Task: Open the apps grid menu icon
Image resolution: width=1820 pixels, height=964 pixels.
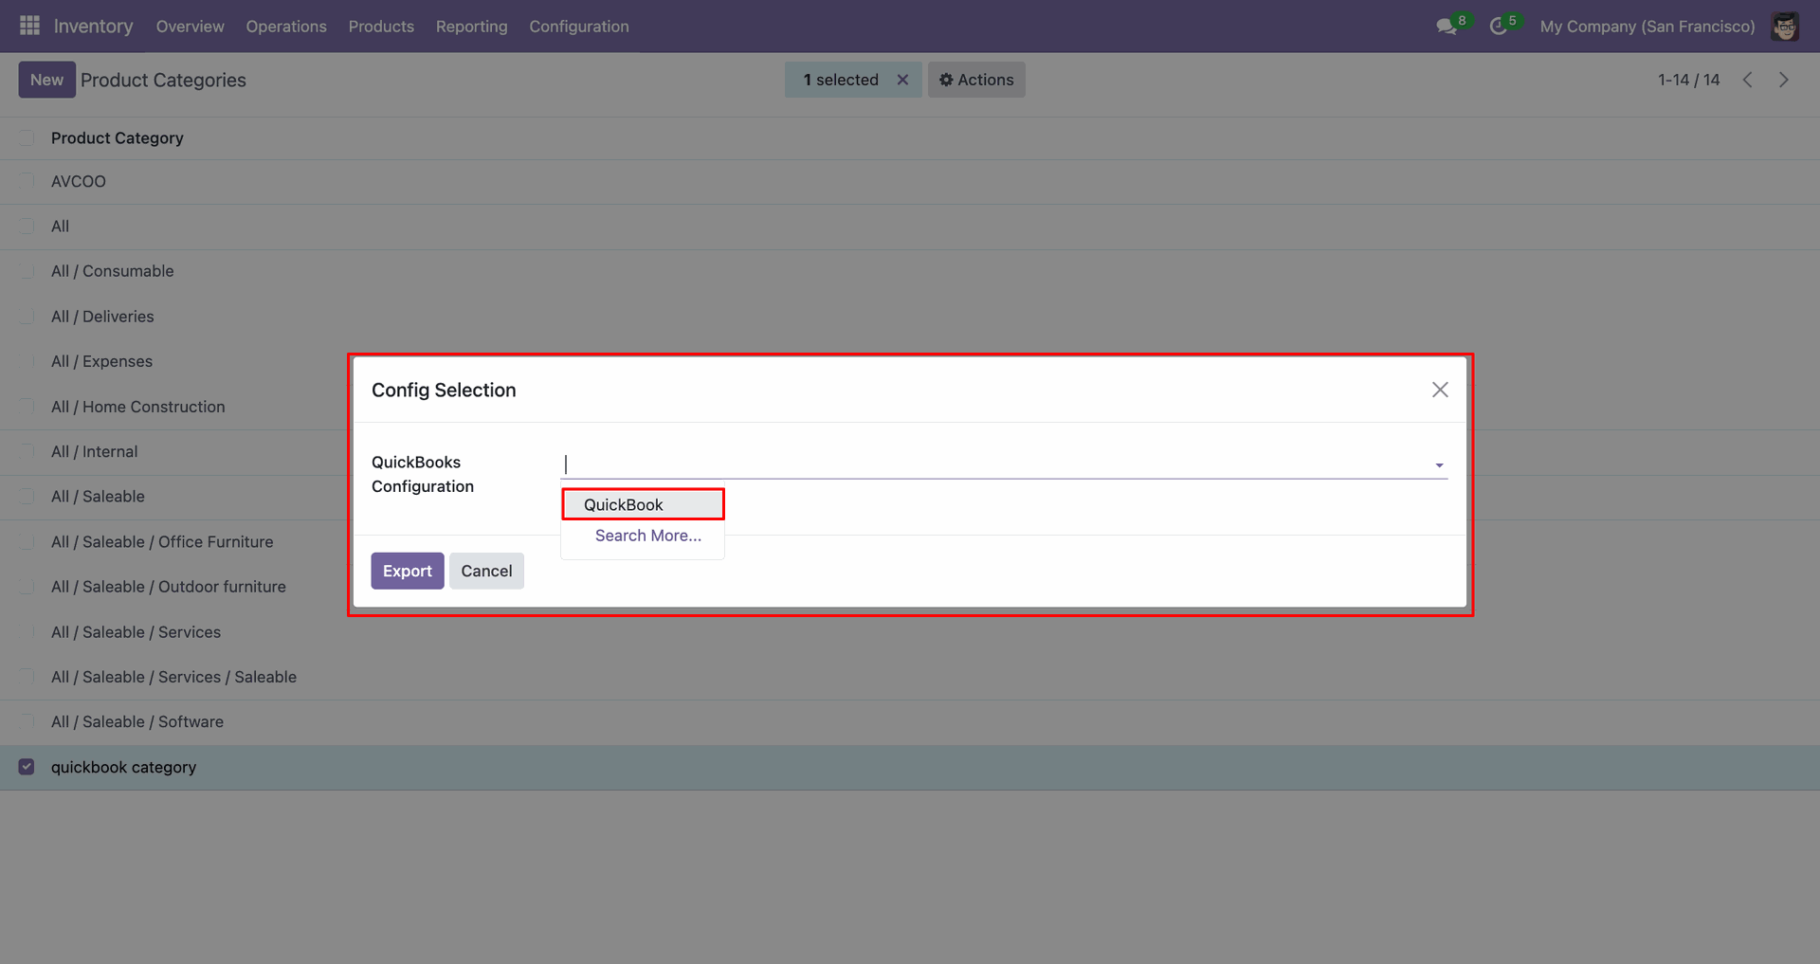Action: (x=29, y=26)
